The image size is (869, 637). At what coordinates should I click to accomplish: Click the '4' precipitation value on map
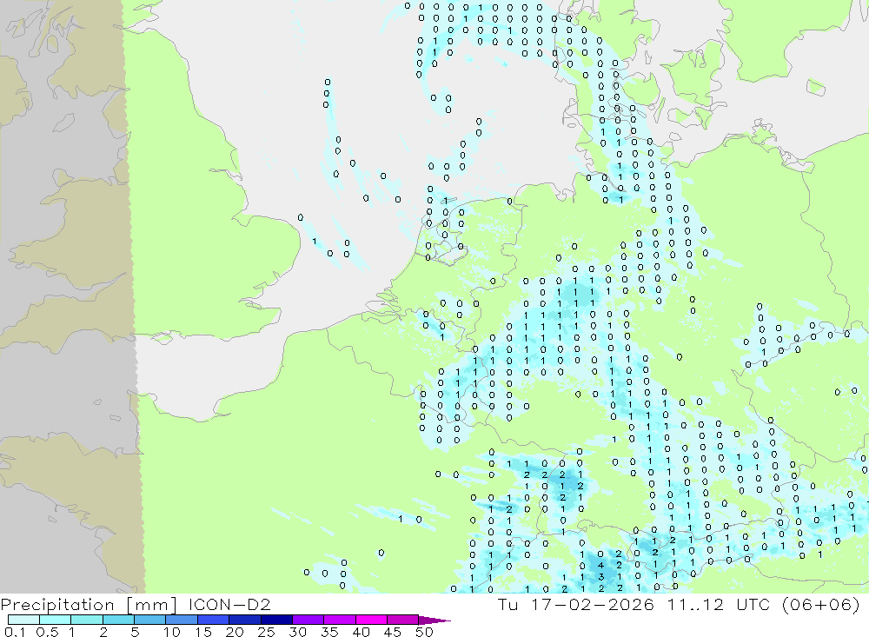click(600, 566)
